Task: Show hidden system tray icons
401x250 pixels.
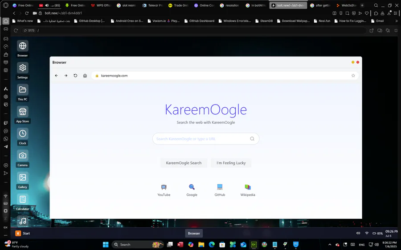Action: [330, 245]
